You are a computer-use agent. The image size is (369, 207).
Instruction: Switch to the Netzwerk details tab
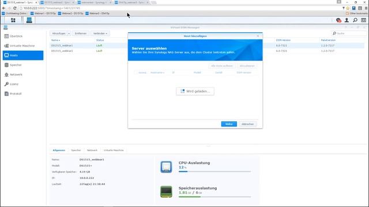click(x=92, y=150)
